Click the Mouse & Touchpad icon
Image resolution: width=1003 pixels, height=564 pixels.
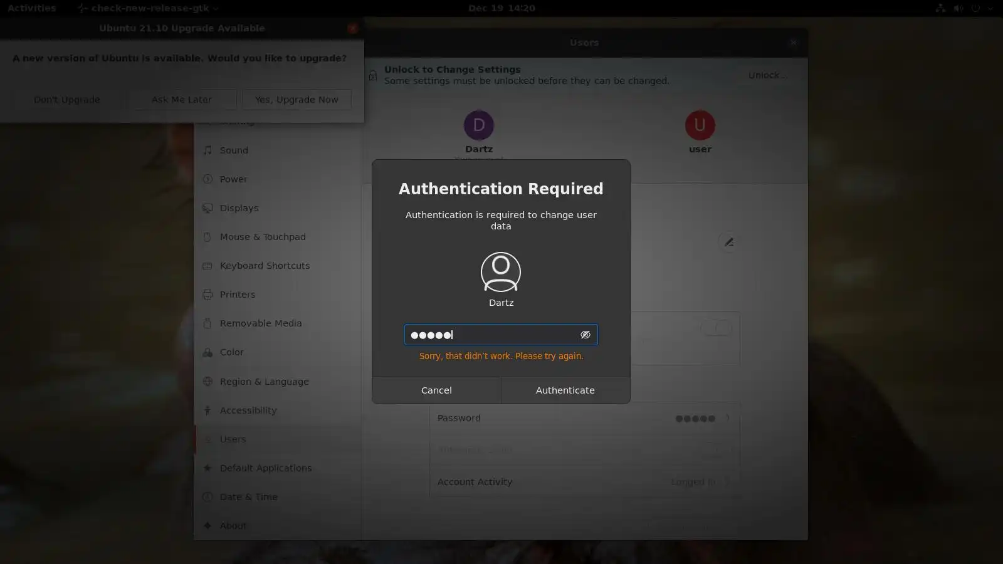click(207, 237)
